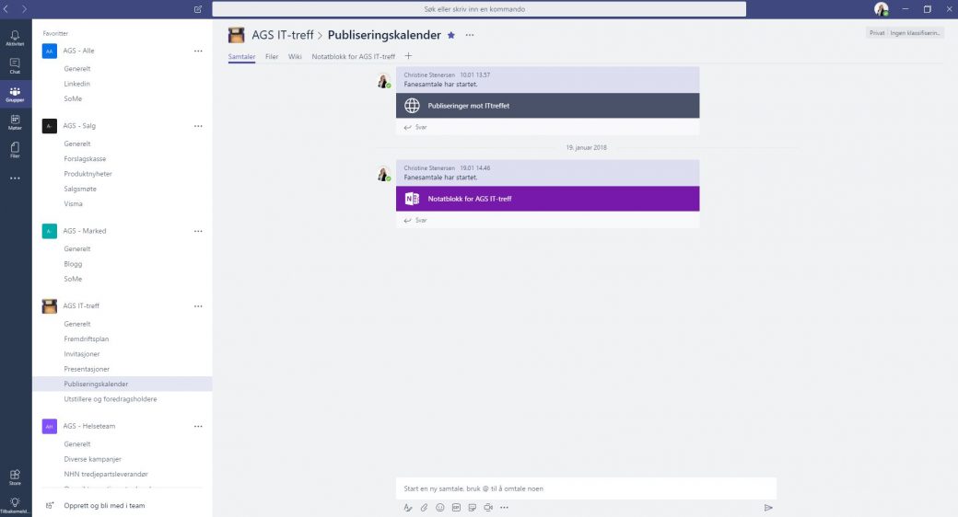Switch to the Filer tab
Viewport: 958px width, 517px height.
pos(272,57)
